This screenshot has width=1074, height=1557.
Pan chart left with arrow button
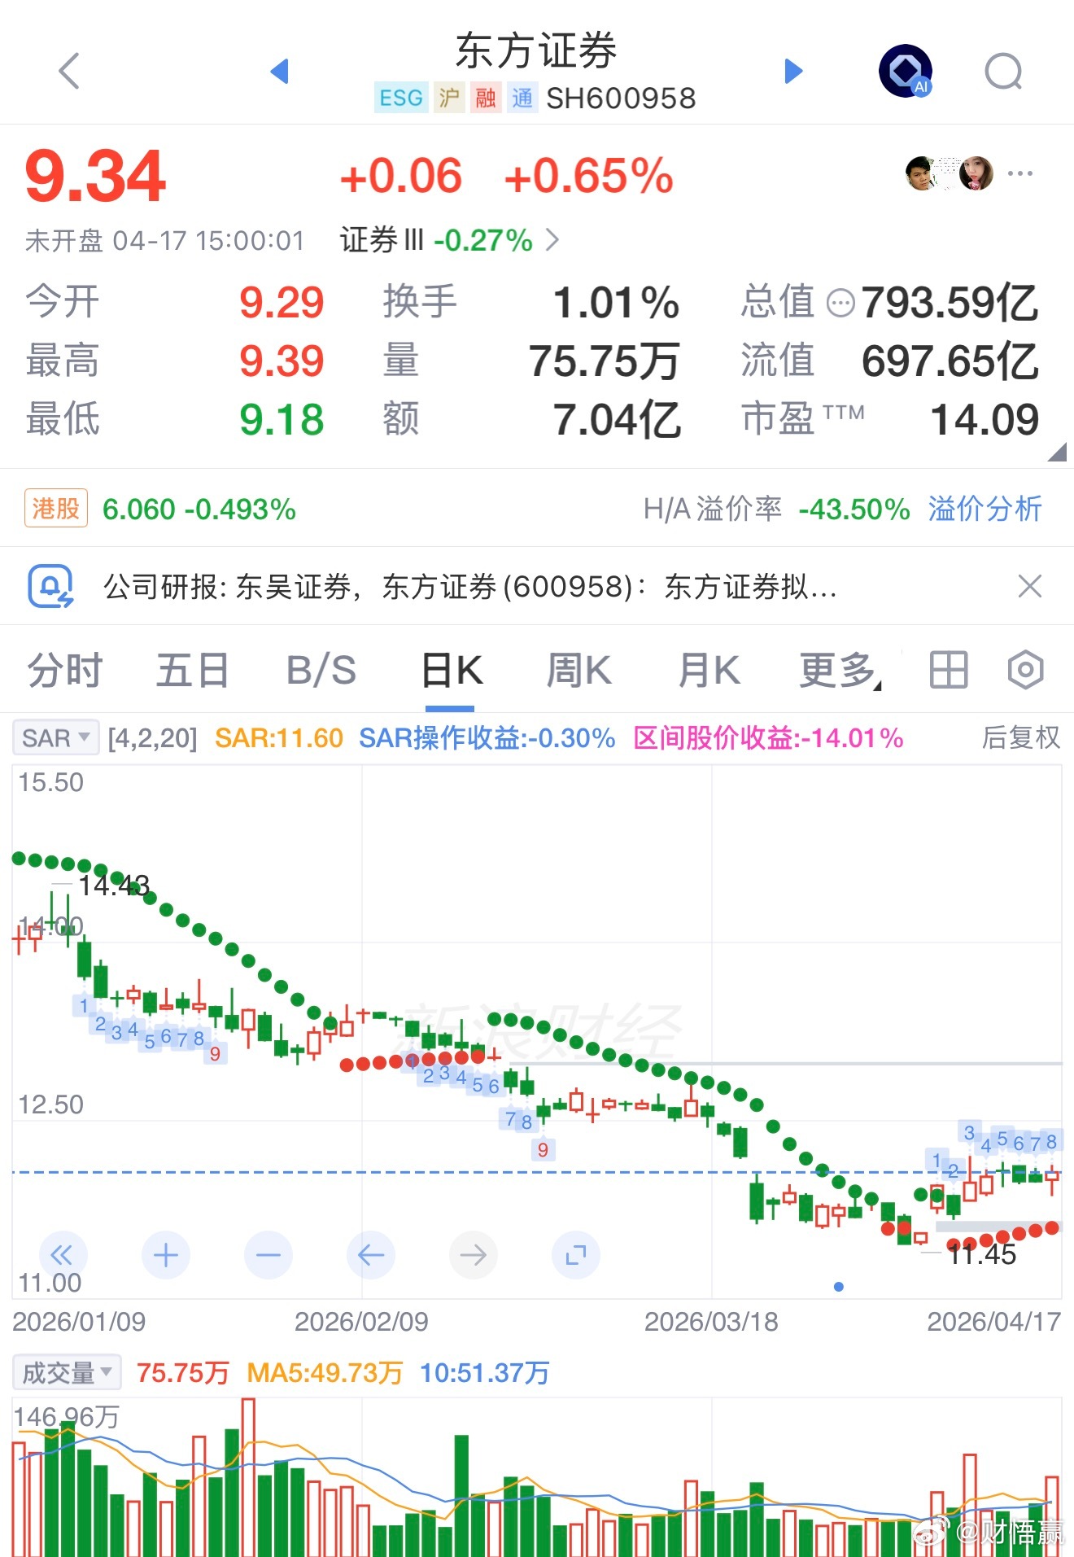point(371,1255)
